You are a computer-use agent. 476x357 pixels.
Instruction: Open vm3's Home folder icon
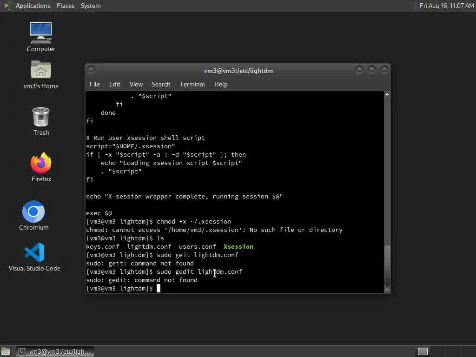coord(41,75)
